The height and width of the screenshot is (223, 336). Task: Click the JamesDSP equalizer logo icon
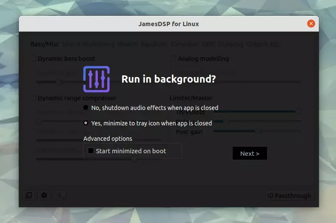tap(96, 79)
